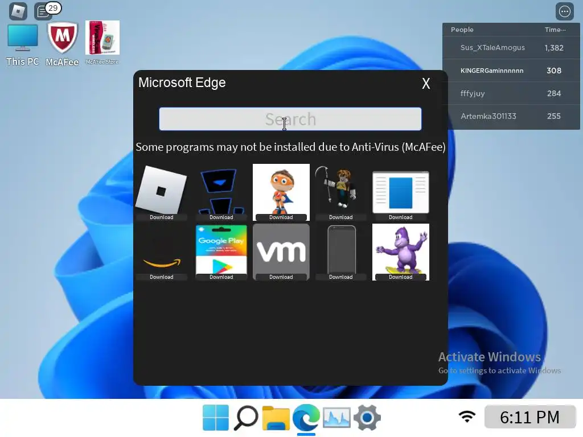Download the purple gorilla program
Screen dimensions: 583x437
[x=400, y=277]
